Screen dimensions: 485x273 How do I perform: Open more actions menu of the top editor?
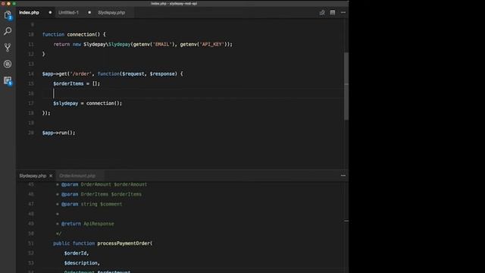(x=343, y=13)
